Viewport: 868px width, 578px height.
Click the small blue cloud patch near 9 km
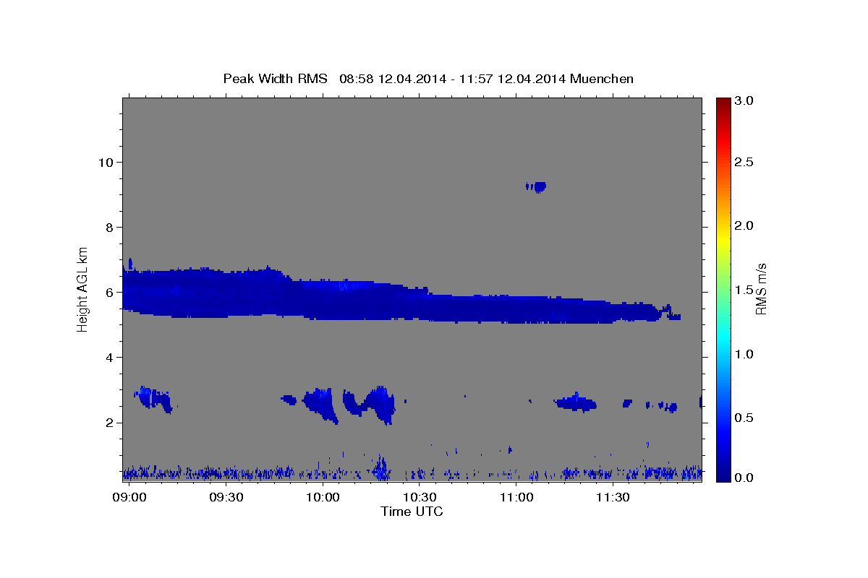click(x=536, y=186)
